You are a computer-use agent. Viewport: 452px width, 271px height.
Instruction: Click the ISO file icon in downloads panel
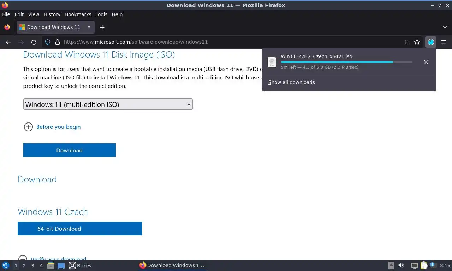pos(272,62)
